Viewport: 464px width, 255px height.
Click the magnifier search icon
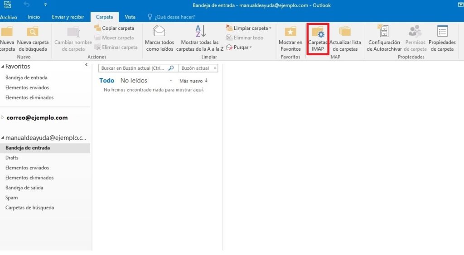click(x=171, y=68)
